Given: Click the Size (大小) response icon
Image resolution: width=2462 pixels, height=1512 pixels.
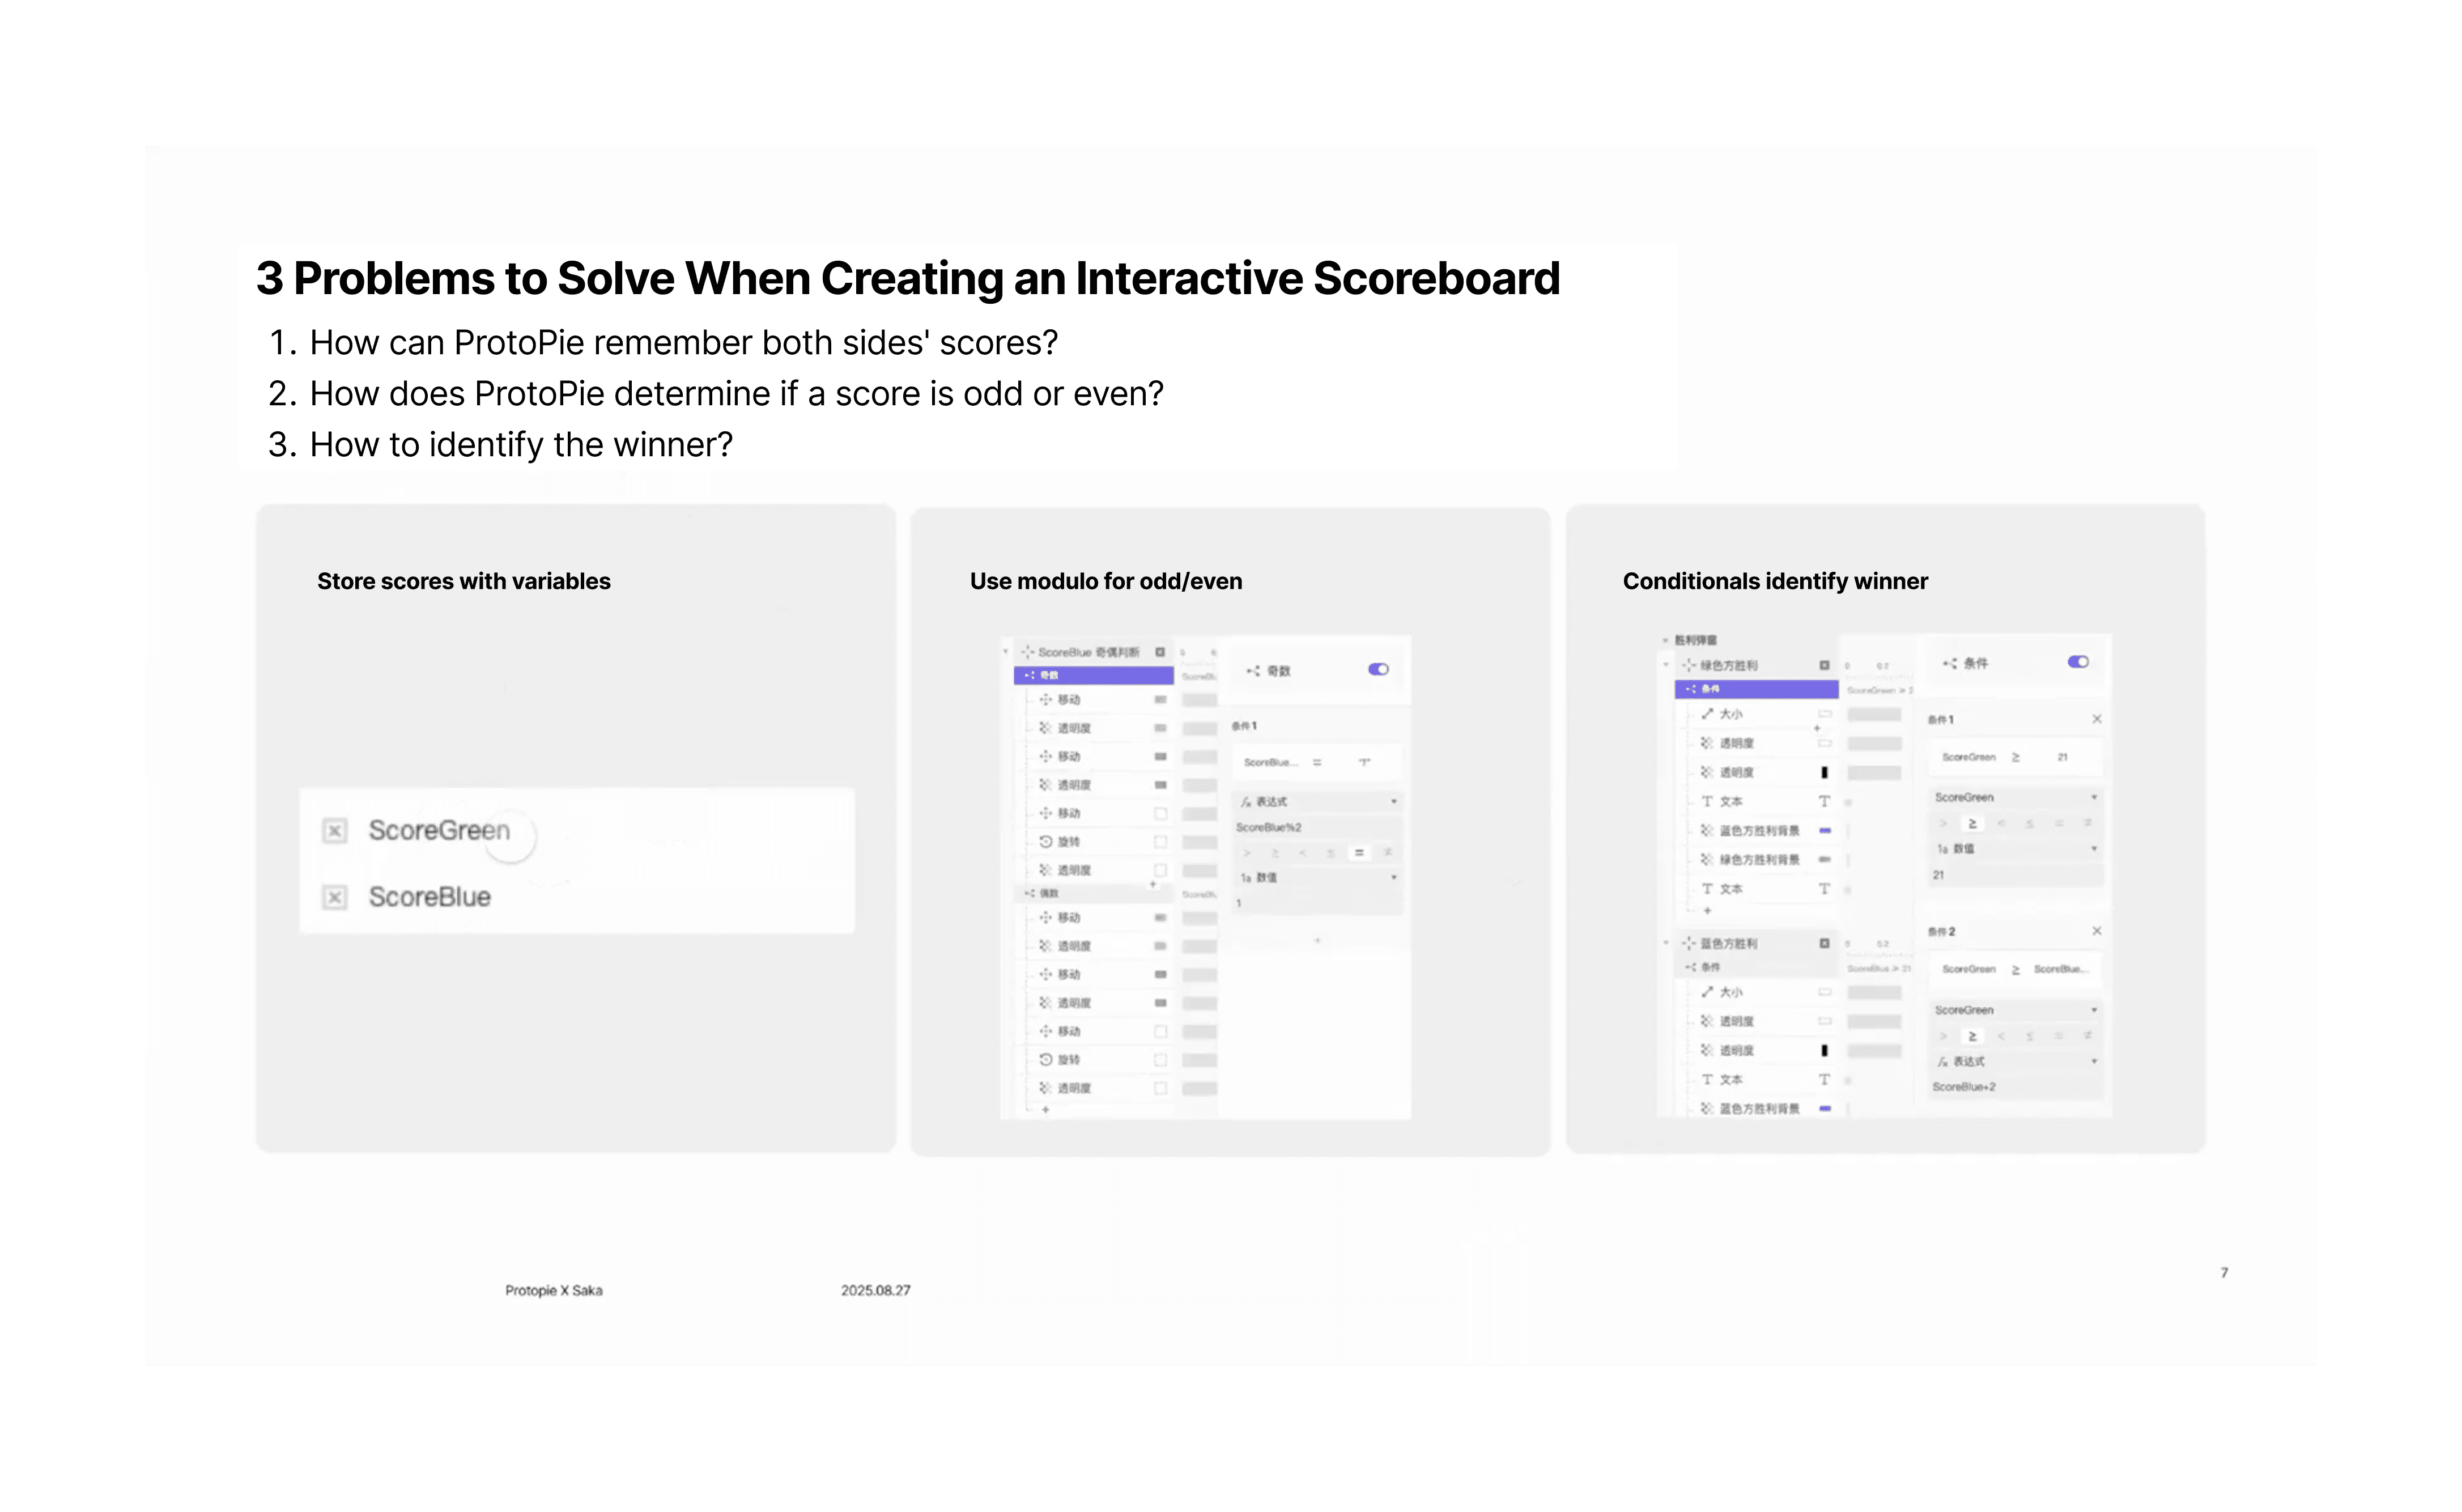Looking at the screenshot, I should tap(1707, 715).
